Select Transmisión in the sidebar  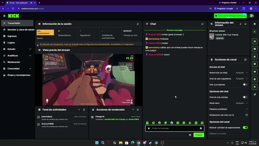(x=17, y=23)
